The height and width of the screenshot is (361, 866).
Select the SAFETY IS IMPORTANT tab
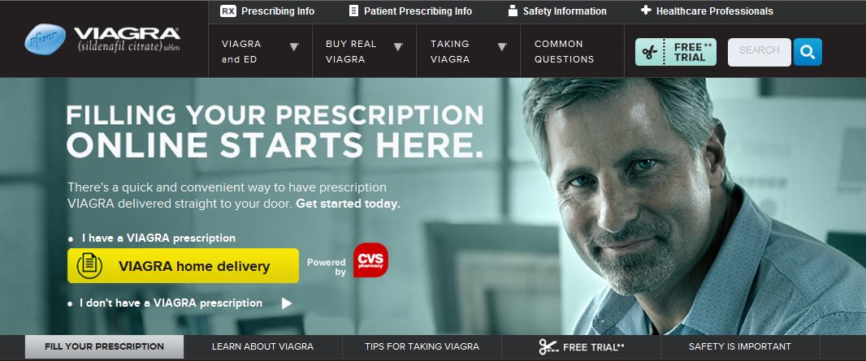(x=739, y=346)
